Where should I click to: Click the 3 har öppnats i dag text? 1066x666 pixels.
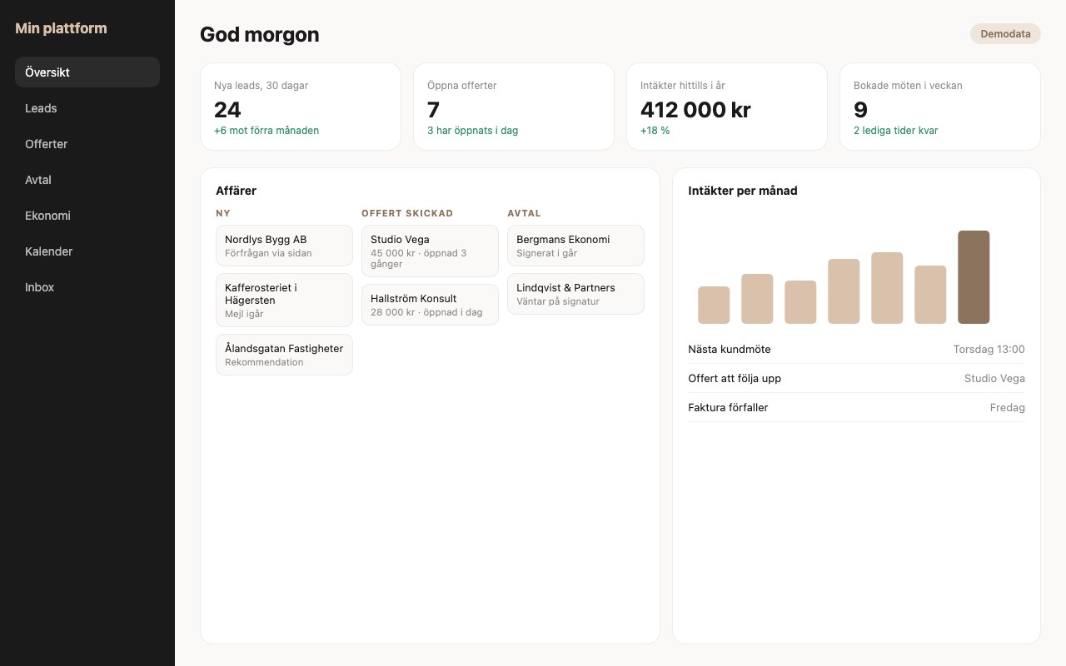click(x=472, y=131)
